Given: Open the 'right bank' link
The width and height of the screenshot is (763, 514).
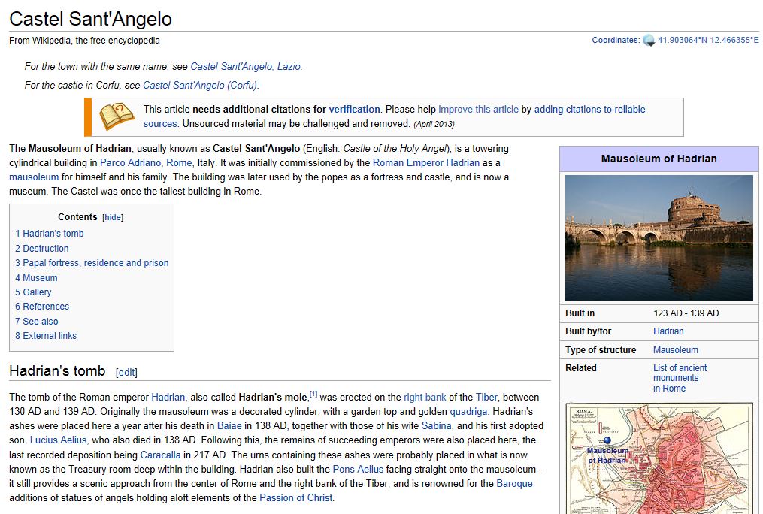Looking at the screenshot, I should click(x=425, y=398).
